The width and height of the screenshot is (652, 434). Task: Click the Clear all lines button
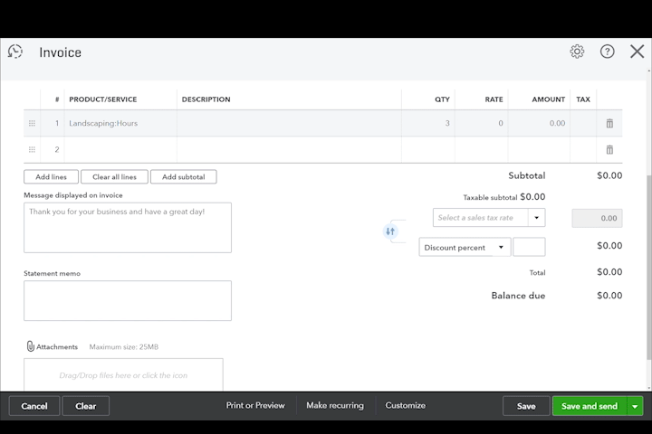pyautogui.click(x=114, y=177)
